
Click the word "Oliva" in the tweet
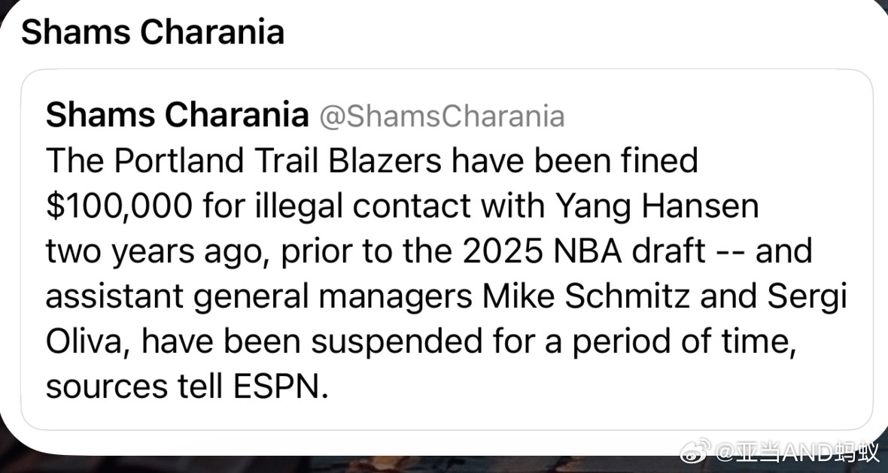click(x=89, y=341)
